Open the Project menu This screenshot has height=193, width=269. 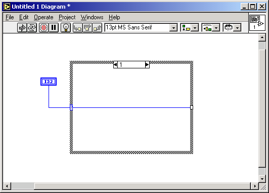coord(67,17)
